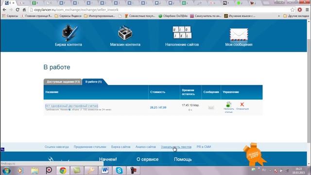
Task: Click the browser forward arrow
Action: click(11, 10)
